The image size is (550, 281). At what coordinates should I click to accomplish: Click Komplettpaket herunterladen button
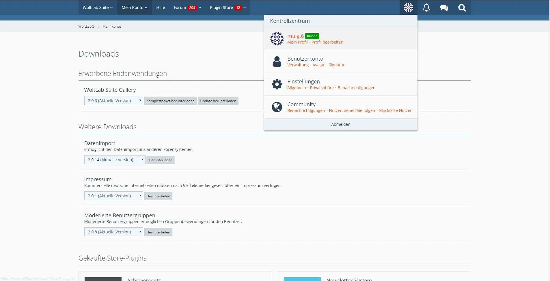(170, 101)
